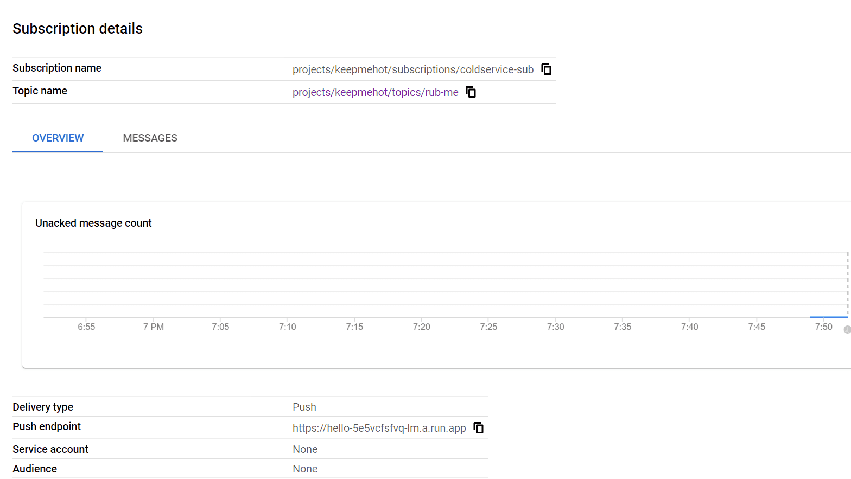Click the Subscription details heading

(x=78, y=29)
